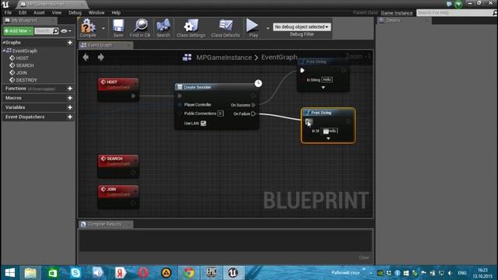
Task: Expand the upper Print String node arrow
Action: [x=323, y=87]
